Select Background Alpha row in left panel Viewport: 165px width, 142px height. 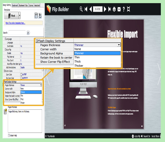tap(12, 92)
